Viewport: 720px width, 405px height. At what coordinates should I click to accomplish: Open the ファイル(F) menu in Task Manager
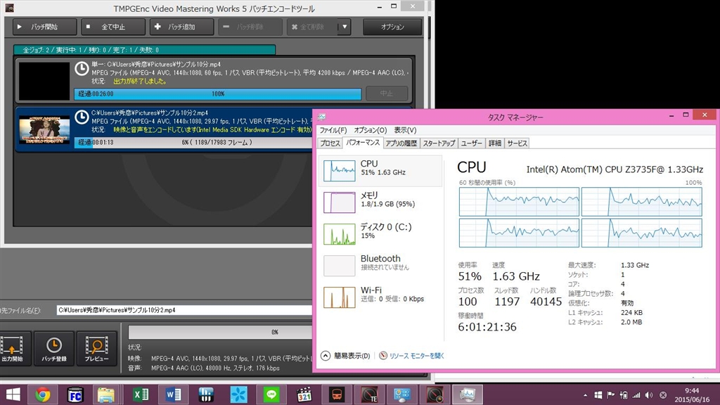pos(333,130)
